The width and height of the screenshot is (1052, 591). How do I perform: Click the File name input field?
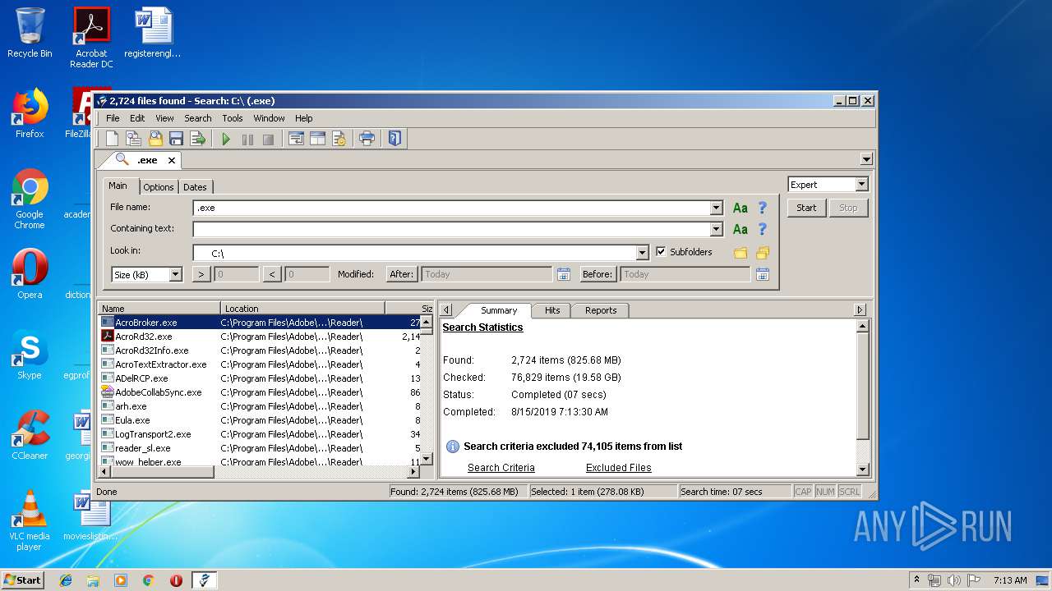(451, 208)
